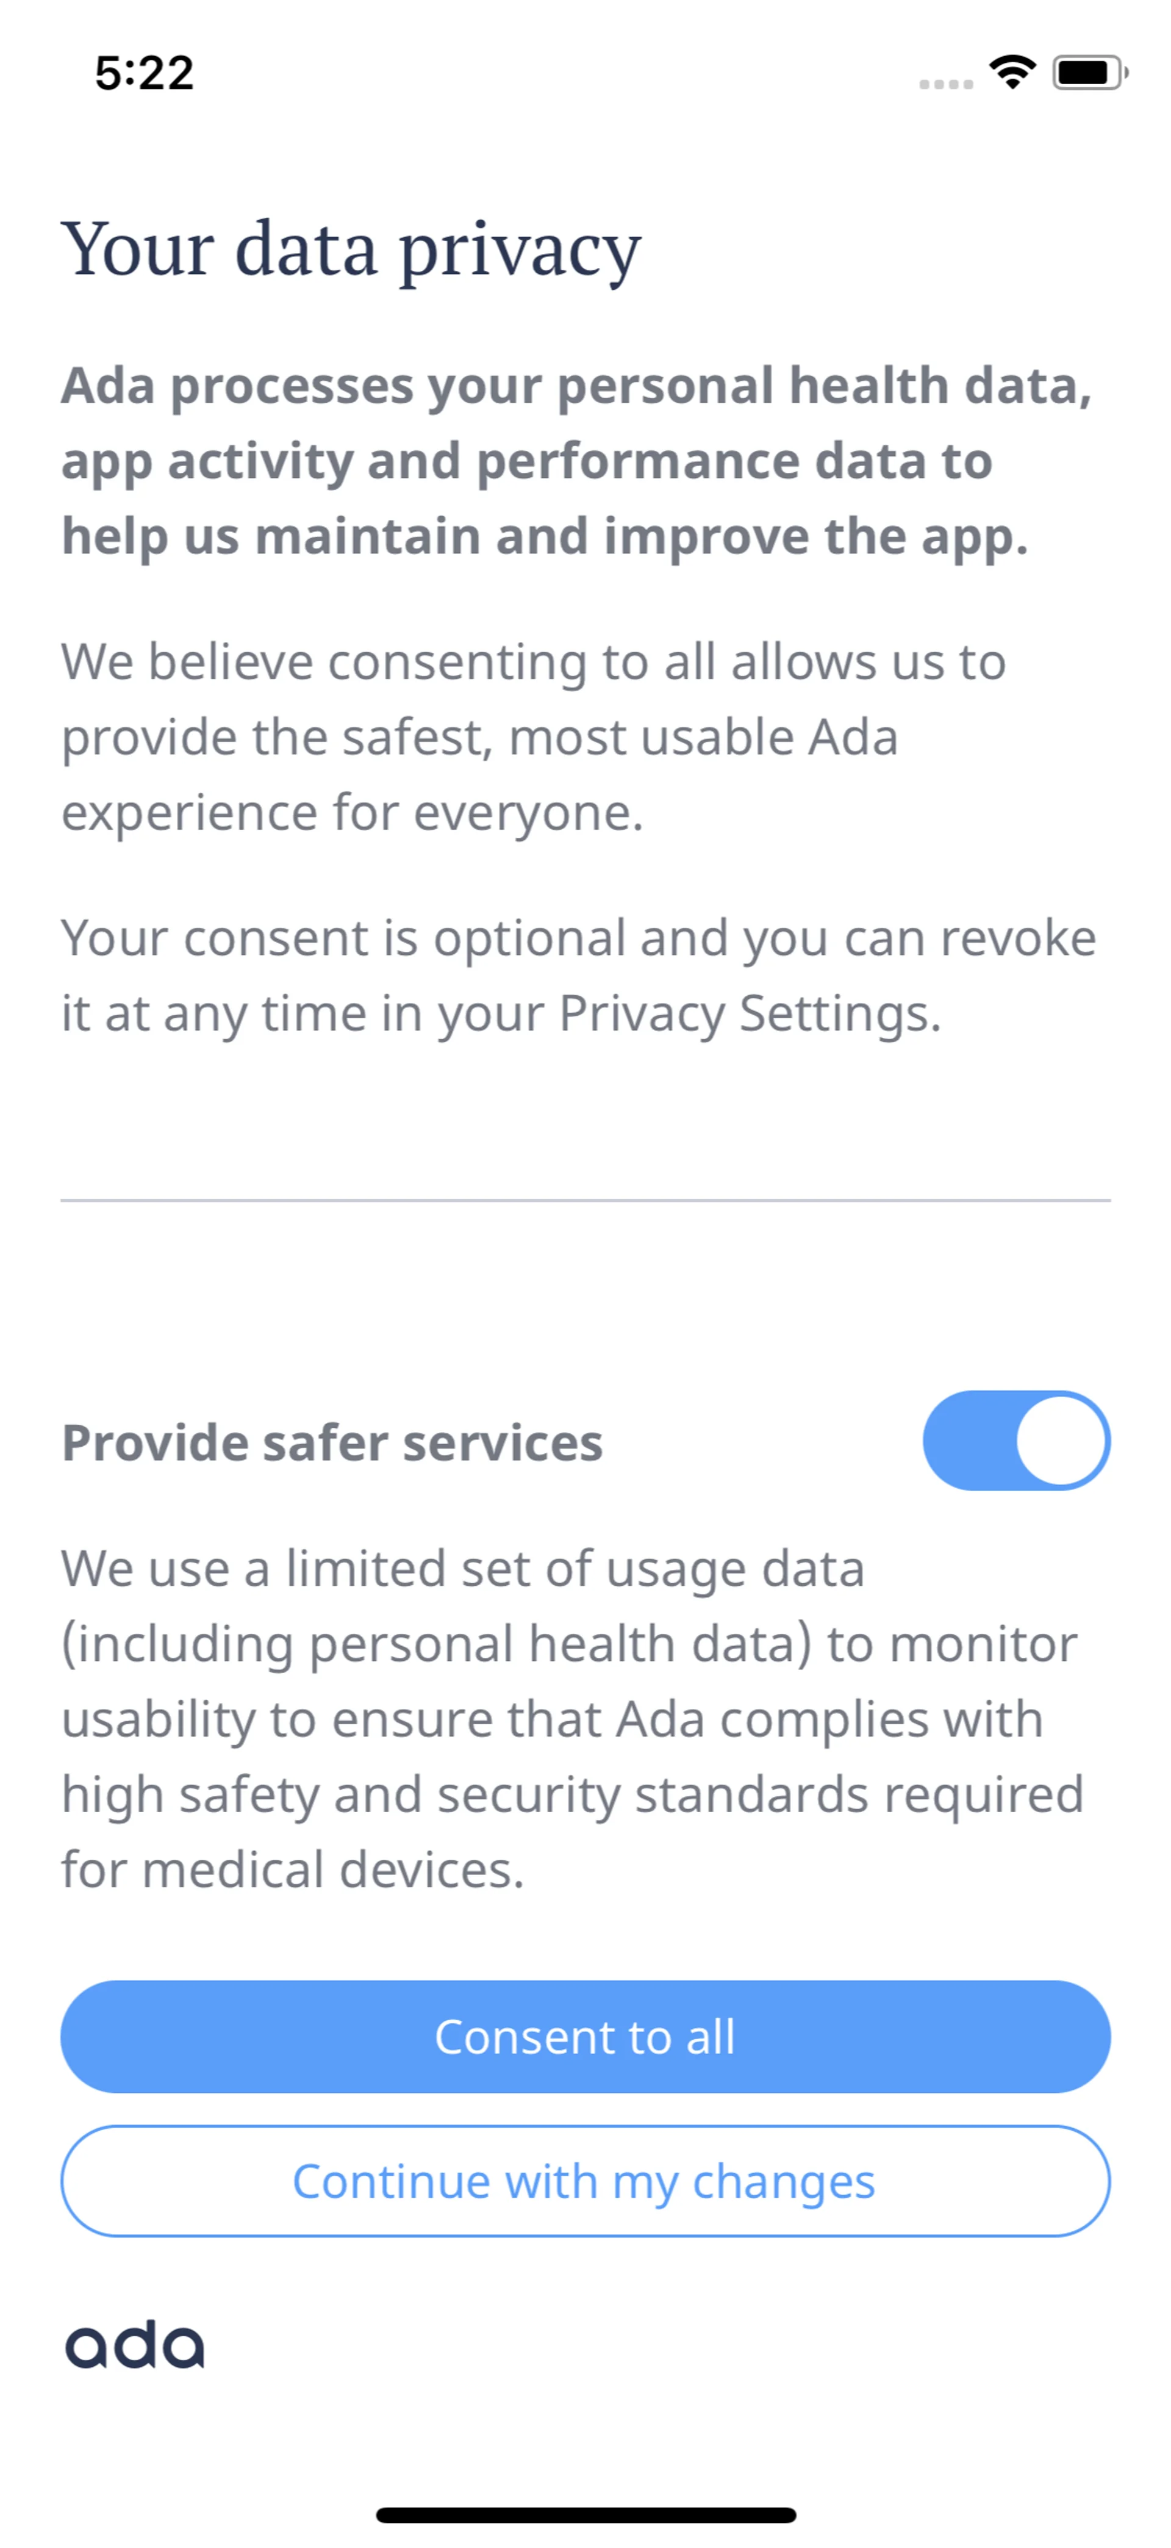Tap the 'help us maintain and improve' line
The height and width of the screenshot is (2548, 1171).
pos(545,536)
